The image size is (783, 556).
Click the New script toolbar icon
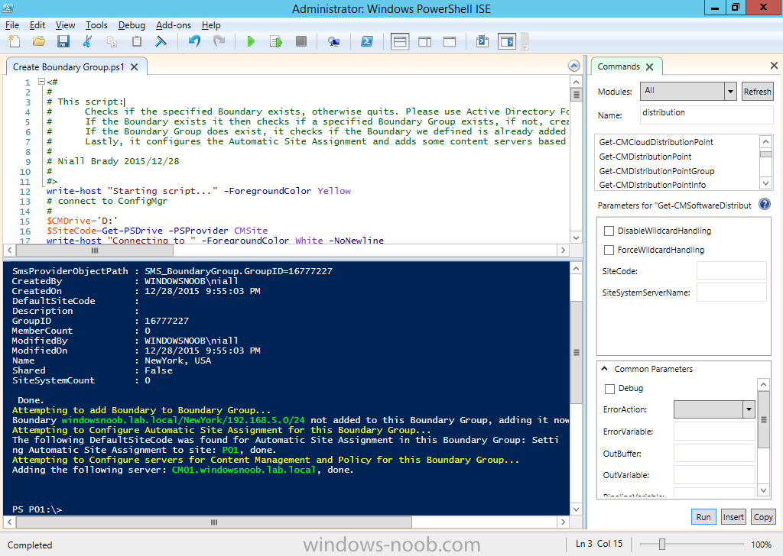[15, 41]
